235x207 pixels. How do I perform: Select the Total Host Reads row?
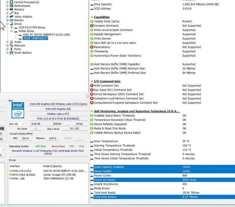coord(162,193)
